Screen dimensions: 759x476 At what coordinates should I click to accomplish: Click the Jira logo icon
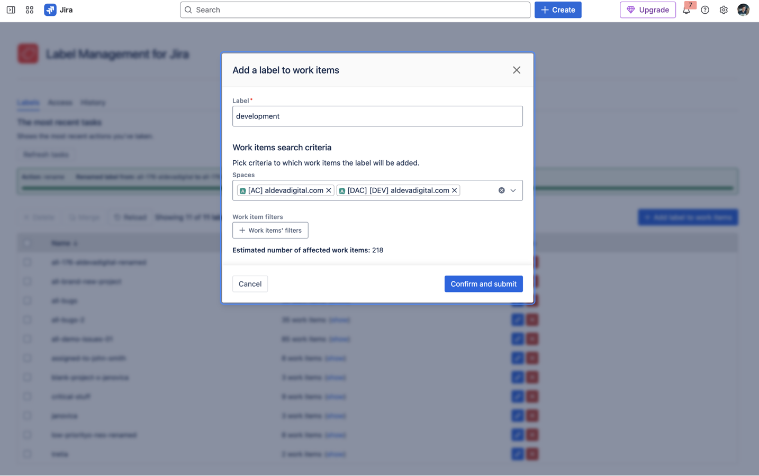[x=50, y=10]
